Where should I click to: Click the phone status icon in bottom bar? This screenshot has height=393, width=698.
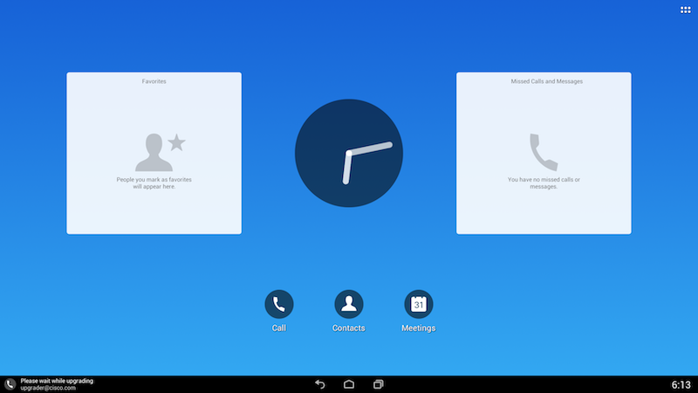click(10, 384)
